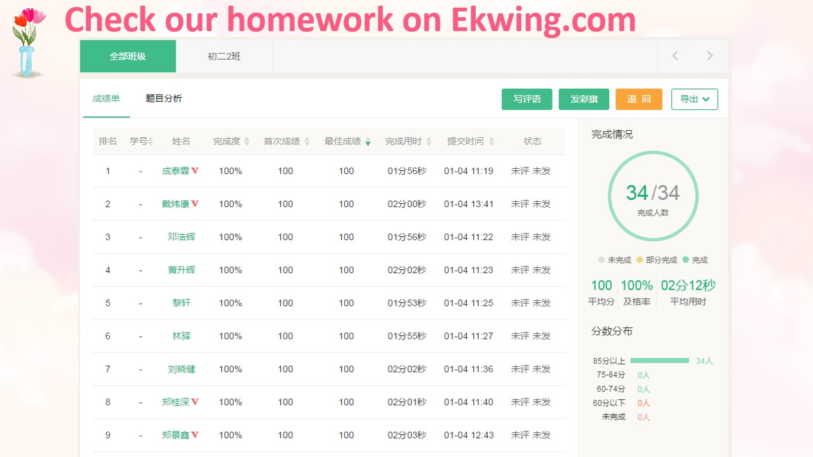Click the 状态 column header
Image resolution: width=813 pixels, height=457 pixels.
coord(533,141)
